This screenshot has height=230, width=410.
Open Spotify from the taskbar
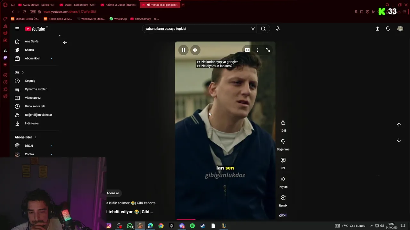[x=192, y=226]
